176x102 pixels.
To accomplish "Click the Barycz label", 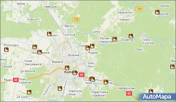I will (70, 26).
